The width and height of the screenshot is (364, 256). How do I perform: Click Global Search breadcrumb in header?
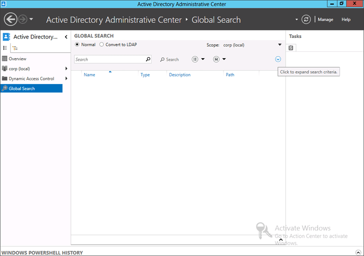pyautogui.click(x=216, y=20)
